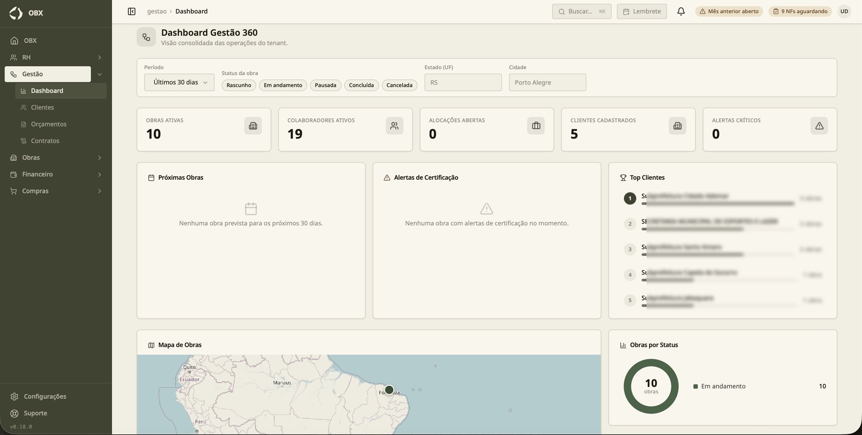Click the trophy icon beside Top Clientes
Viewport: 862px width, 435px height.
coord(623,178)
